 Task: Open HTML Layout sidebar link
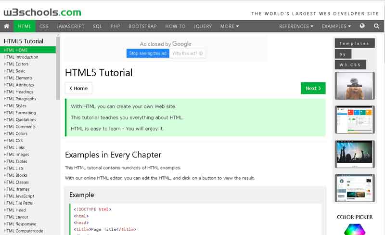pos(16,217)
